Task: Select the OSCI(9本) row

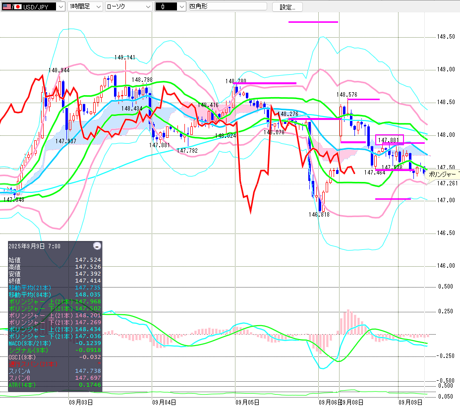Action: 55,357
